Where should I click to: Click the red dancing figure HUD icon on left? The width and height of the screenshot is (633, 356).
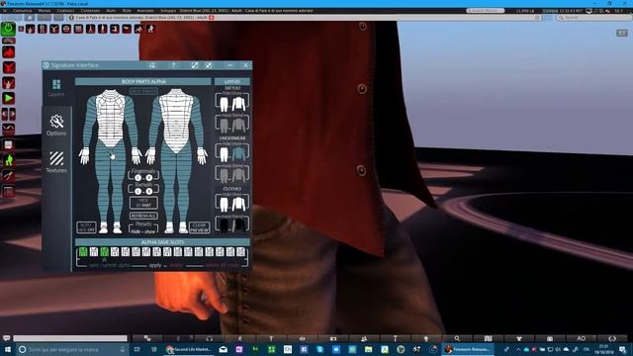click(9, 52)
